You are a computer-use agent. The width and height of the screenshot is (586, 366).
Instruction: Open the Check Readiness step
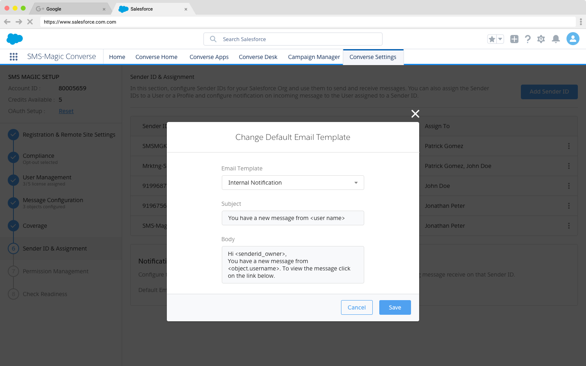[x=45, y=294]
